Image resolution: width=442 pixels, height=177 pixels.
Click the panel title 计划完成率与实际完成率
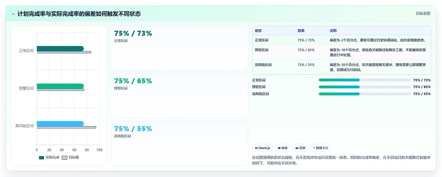[x=79, y=14]
